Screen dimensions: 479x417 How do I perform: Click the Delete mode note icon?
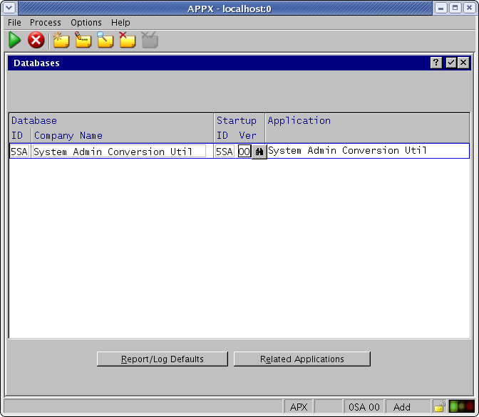pyautogui.click(x=127, y=41)
